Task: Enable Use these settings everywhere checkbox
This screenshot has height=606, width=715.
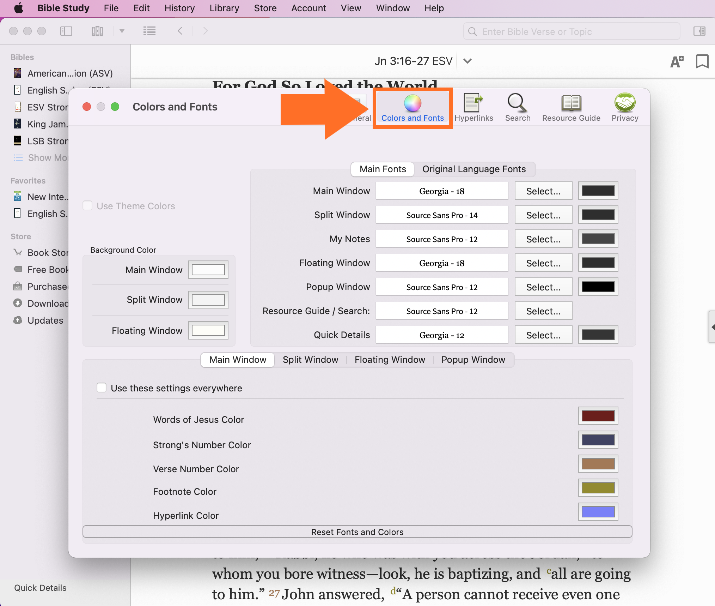Action: point(102,388)
